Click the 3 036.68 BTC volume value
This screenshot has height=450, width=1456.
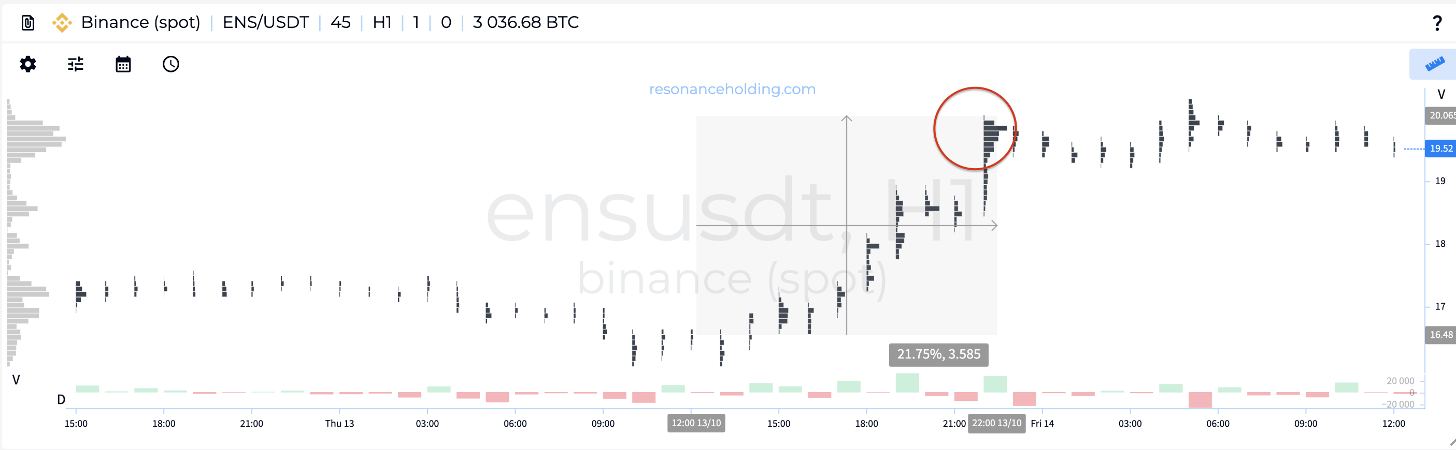pyautogui.click(x=525, y=23)
